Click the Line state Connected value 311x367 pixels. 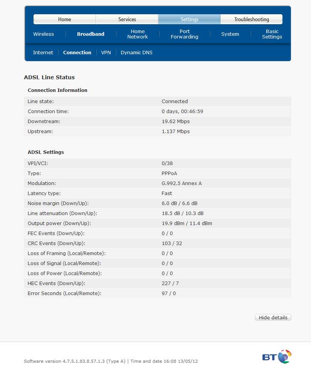175,101
